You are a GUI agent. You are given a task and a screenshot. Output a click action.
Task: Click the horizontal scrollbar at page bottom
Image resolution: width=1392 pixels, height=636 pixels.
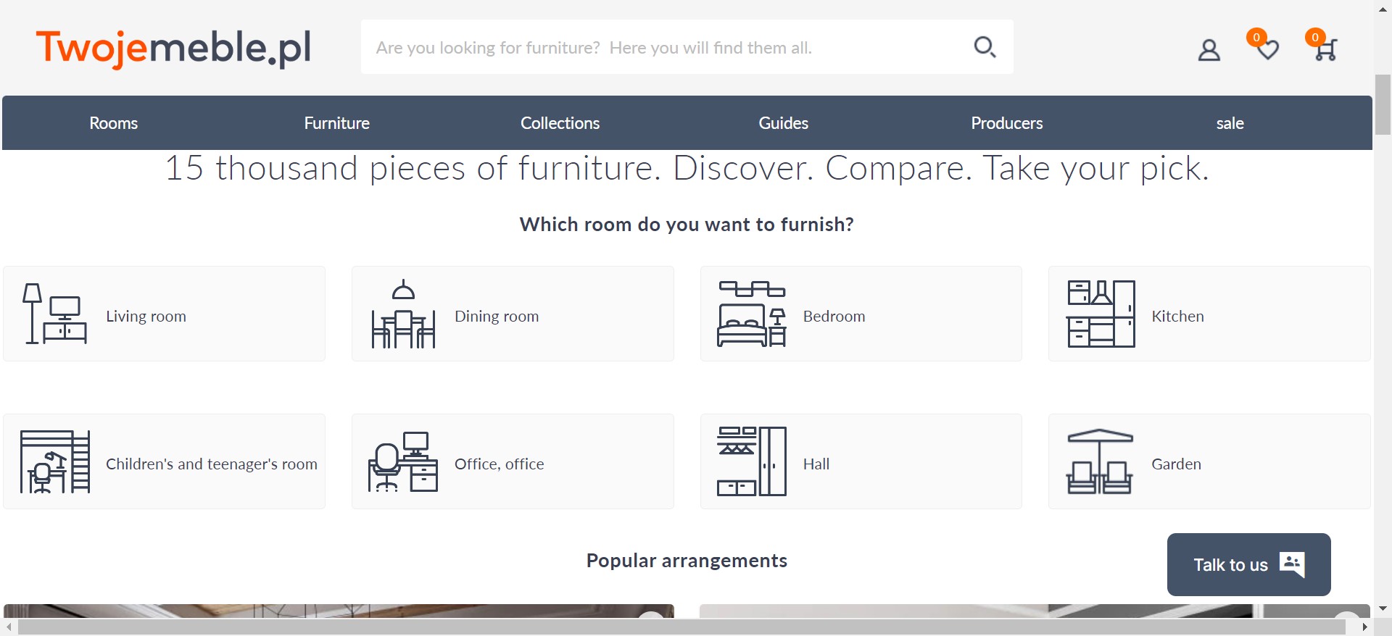pyautogui.click(x=681, y=627)
